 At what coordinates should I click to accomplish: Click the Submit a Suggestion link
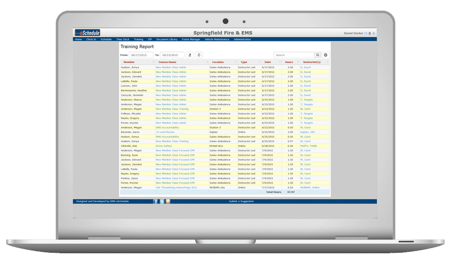point(241,201)
